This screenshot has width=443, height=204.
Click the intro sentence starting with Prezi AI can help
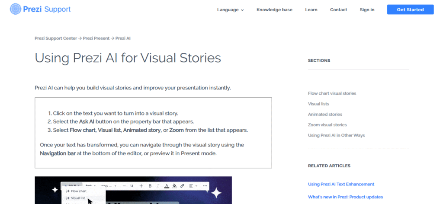pyautogui.click(x=133, y=88)
